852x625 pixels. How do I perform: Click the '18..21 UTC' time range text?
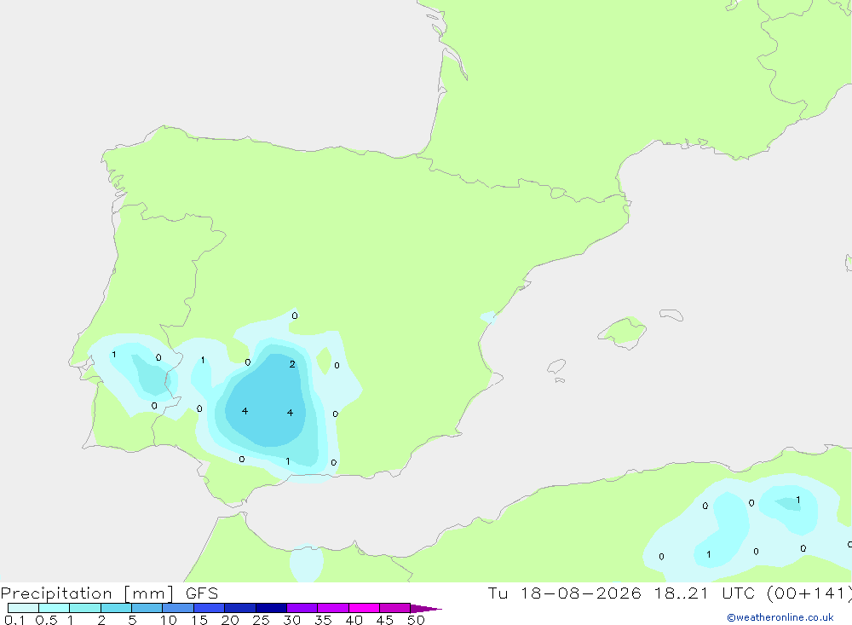(x=705, y=593)
